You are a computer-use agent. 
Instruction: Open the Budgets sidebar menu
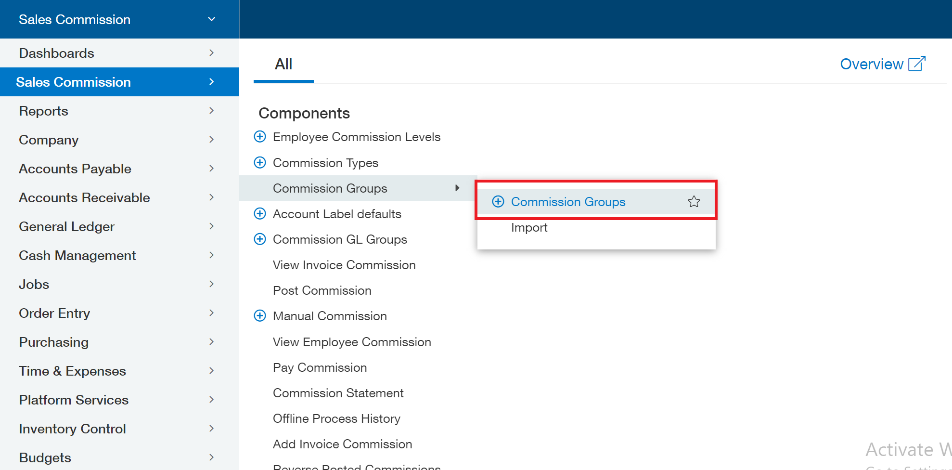[x=119, y=457]
